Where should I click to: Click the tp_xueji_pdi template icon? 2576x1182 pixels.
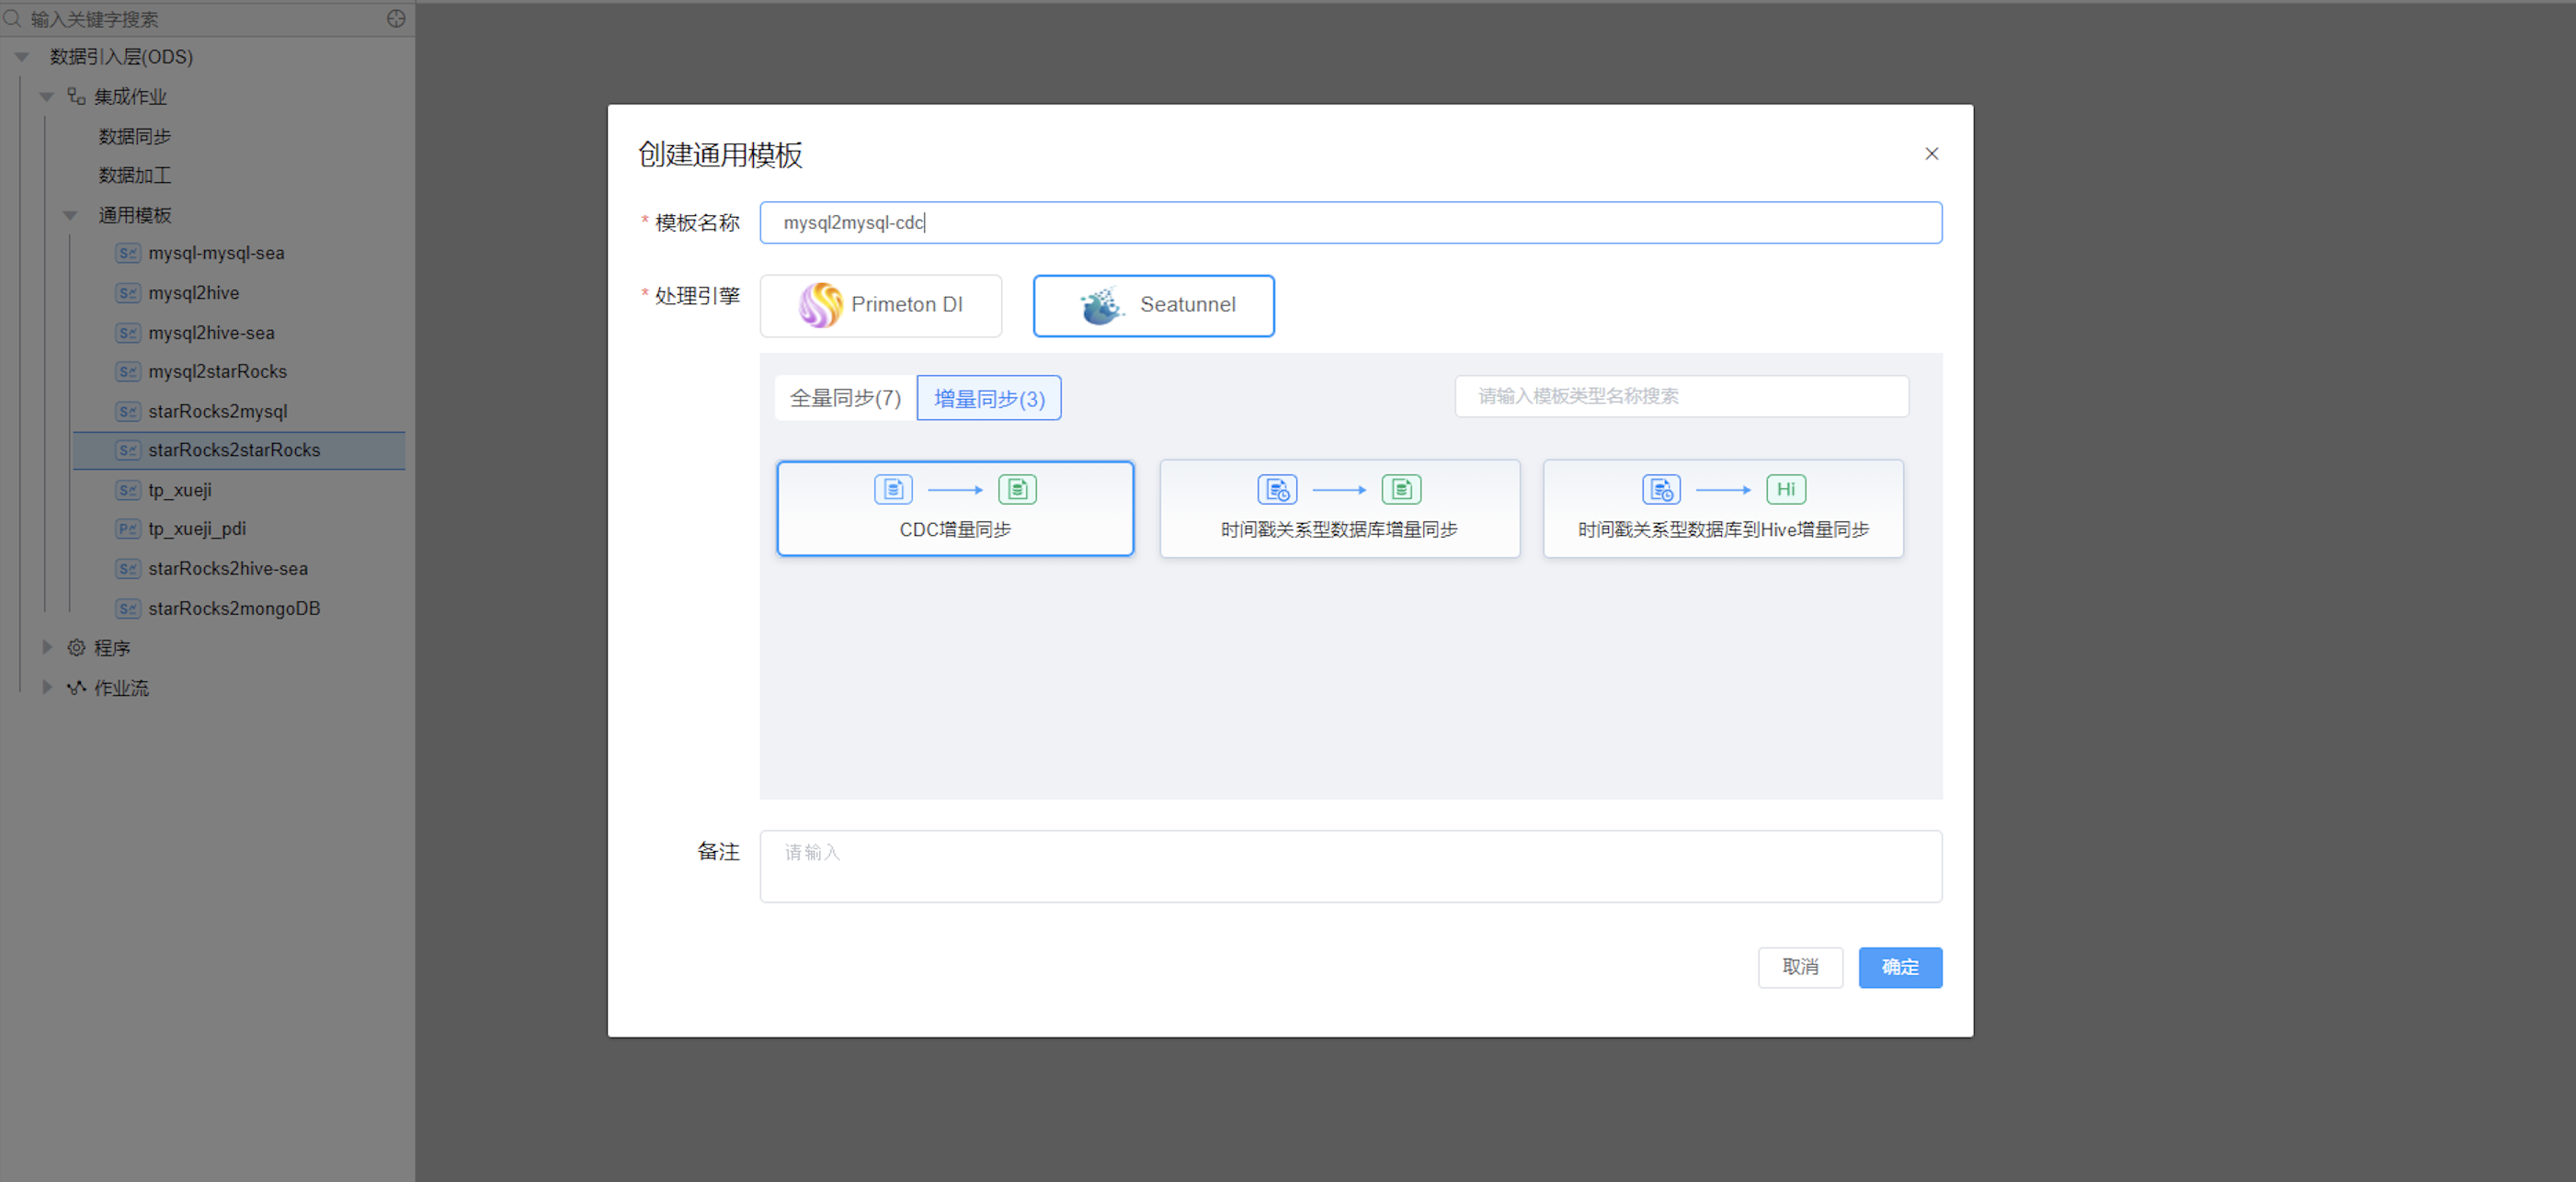[127, 529]
